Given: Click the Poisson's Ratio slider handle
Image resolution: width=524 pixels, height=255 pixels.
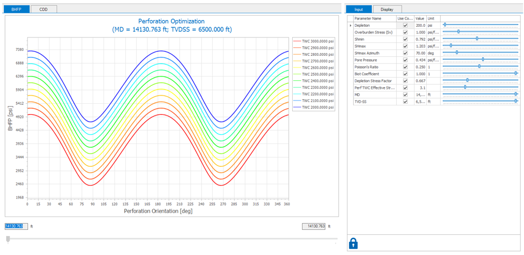Looking at the screenshot, I should click(479, 66).
